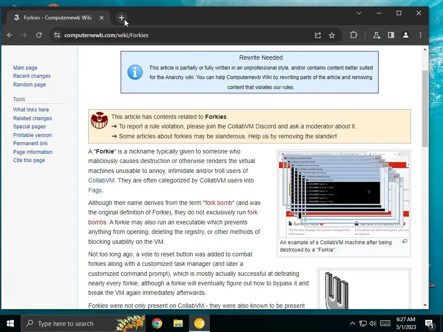Open the notification center
Viewport: 443px width, 332px height.
[x=430, y=324]
